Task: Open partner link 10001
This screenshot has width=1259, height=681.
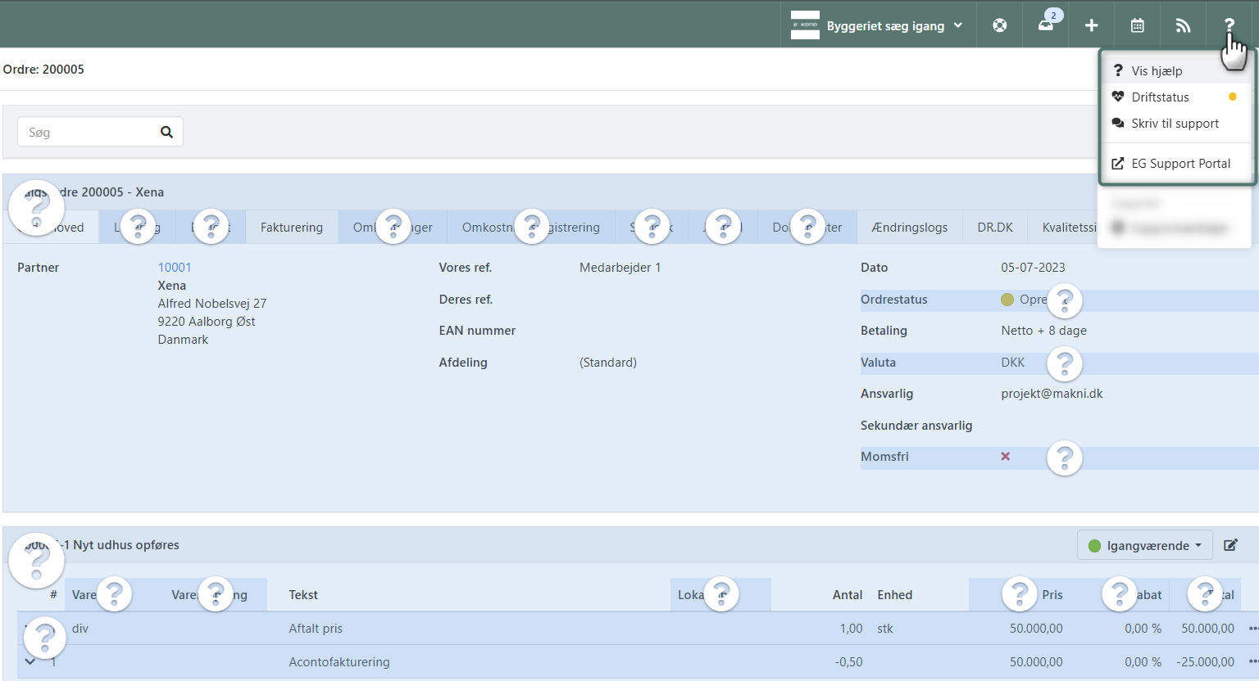Action: 175,268
